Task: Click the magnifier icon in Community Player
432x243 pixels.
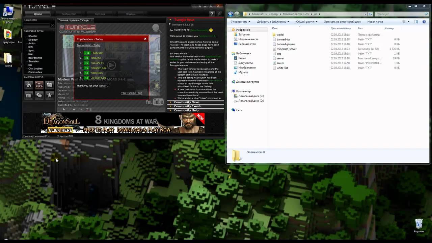Action: point(156,29)
